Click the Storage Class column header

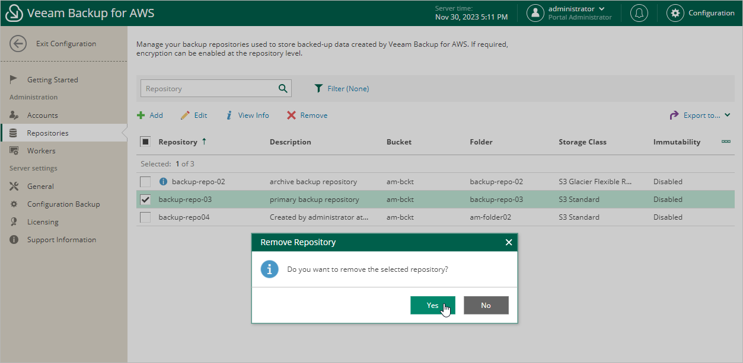582,142
